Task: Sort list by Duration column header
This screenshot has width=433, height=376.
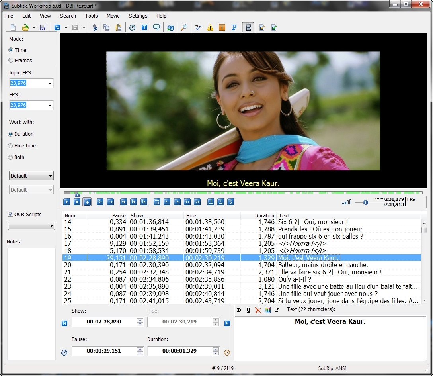Action: point(258,215)
